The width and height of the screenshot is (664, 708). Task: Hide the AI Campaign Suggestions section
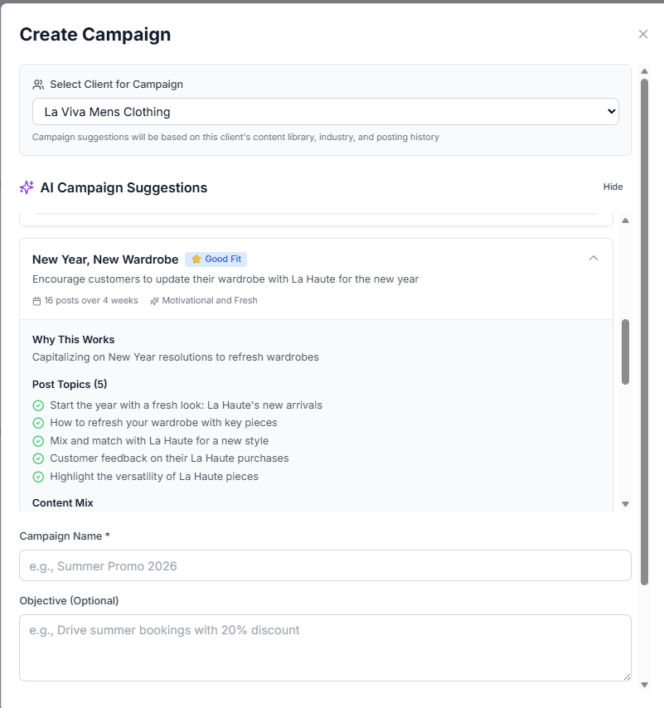point(613,187)
